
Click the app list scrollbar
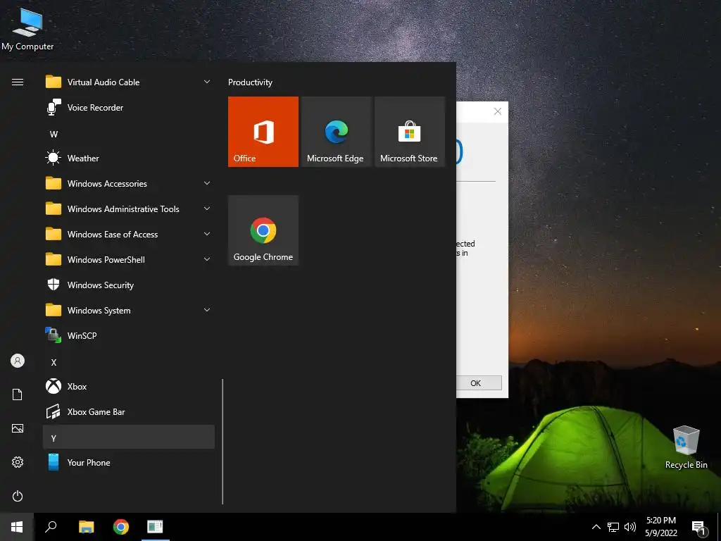pos(222,442)
